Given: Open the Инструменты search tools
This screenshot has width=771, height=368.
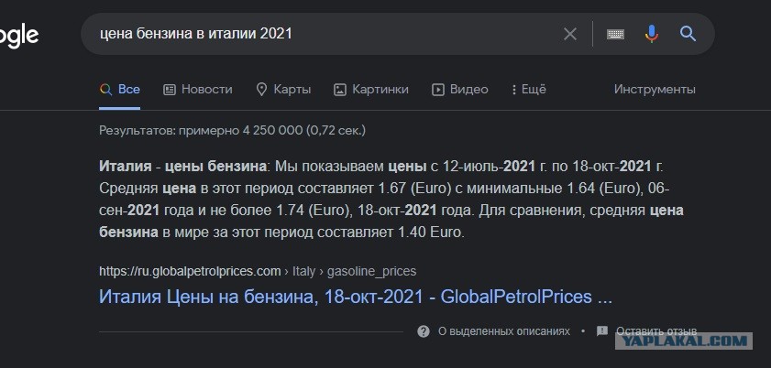Looking at the screenshot, I should tap(655, 90).
